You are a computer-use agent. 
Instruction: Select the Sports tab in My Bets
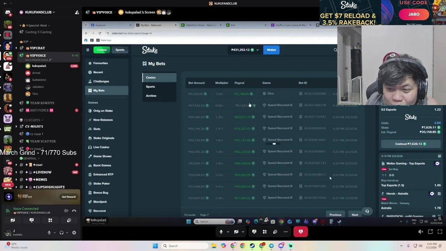pyautogui.click(x=159, y=86)
